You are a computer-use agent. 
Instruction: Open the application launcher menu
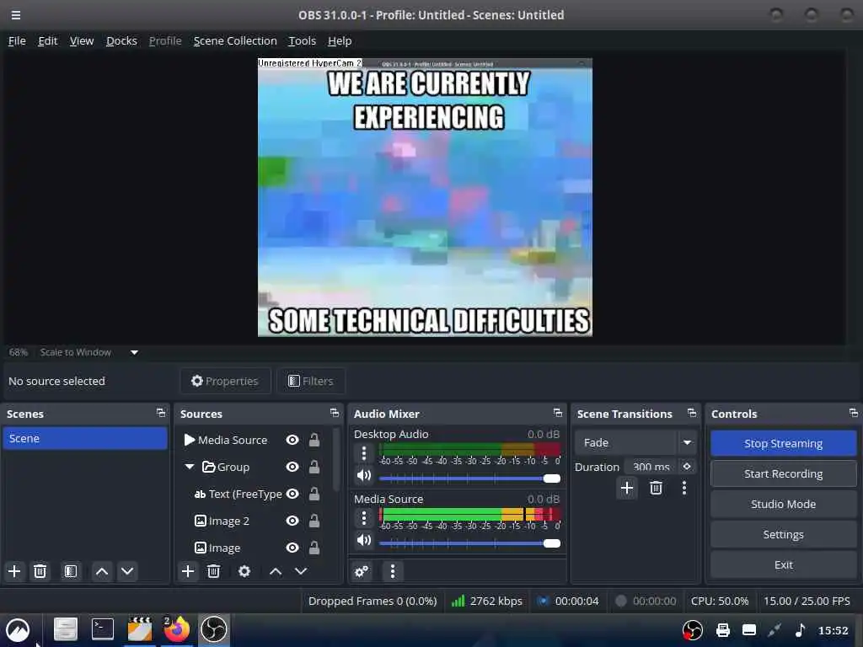pos(18,630)
